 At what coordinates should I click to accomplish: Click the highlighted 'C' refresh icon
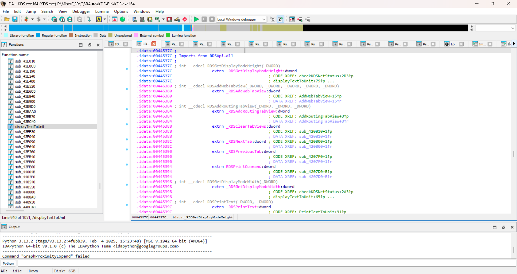(x=280, y=19)
